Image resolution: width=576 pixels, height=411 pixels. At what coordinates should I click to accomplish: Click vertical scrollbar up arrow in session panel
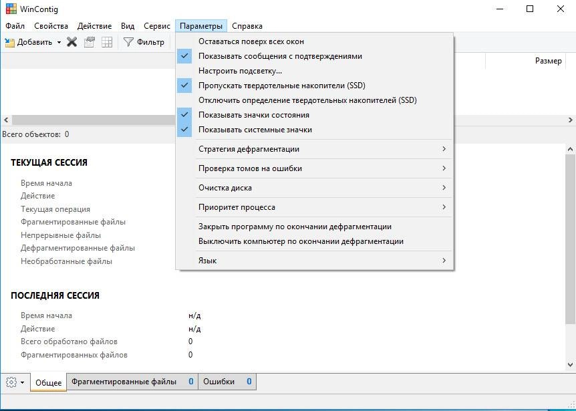click(570, 149)
